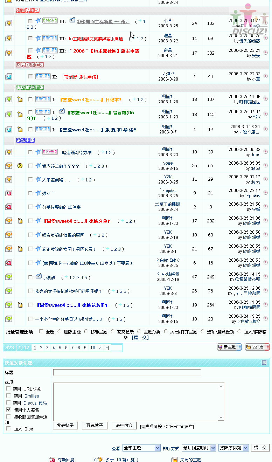Click the 精华 badge in IN主流新星 row
The width and height of the screenshot is (272, 462).
point(50,21)
